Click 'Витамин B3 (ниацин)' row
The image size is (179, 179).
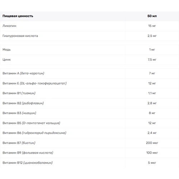click(x=89, y=113)
